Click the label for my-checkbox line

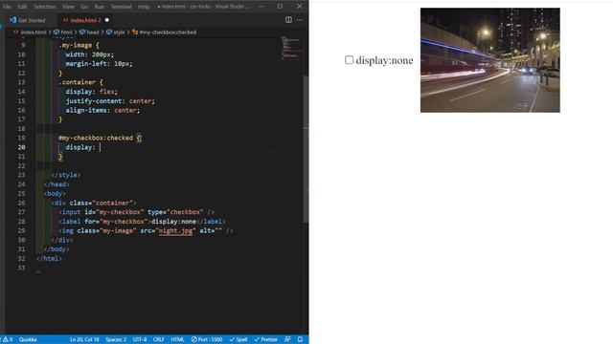point(143,221)
